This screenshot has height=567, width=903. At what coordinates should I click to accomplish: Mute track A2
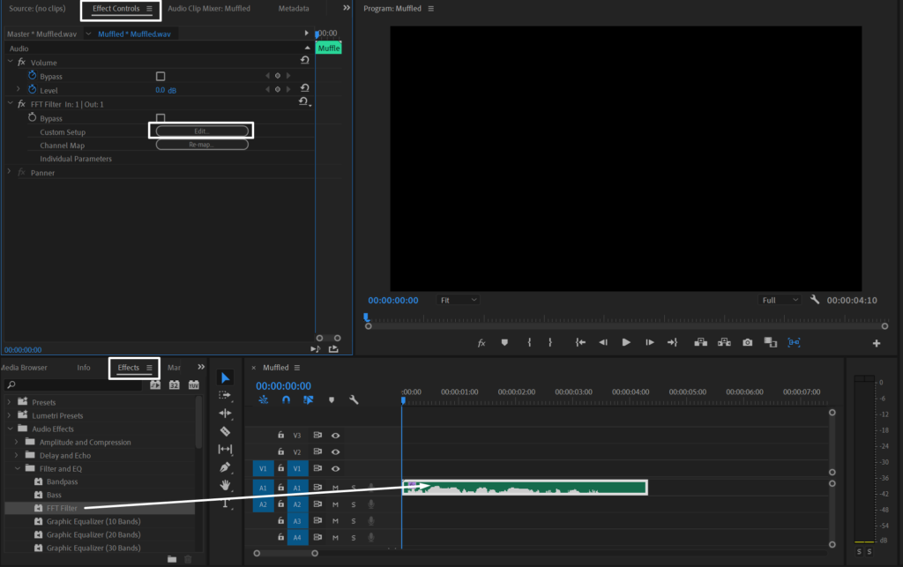coord(335,504)
